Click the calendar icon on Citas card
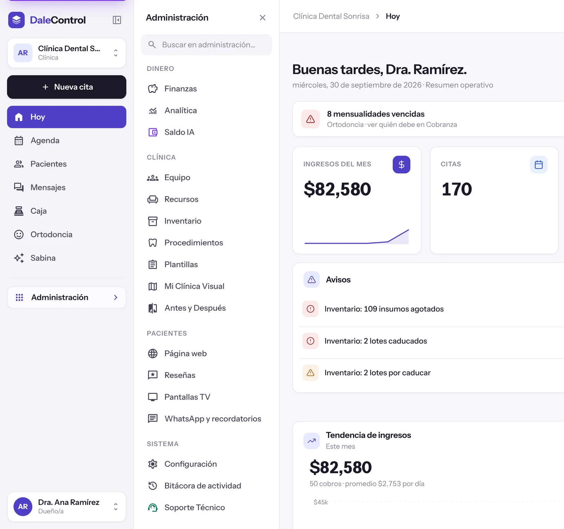 tap(539, 164)
